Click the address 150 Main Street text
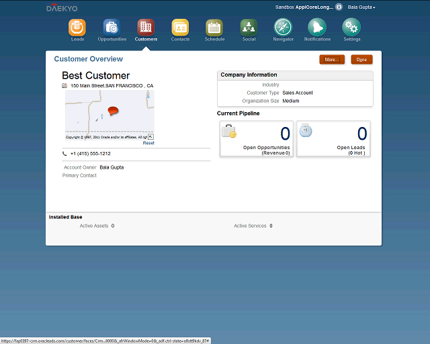The width and height of the screenshot is (430, 344). click(x=112, y=85)
